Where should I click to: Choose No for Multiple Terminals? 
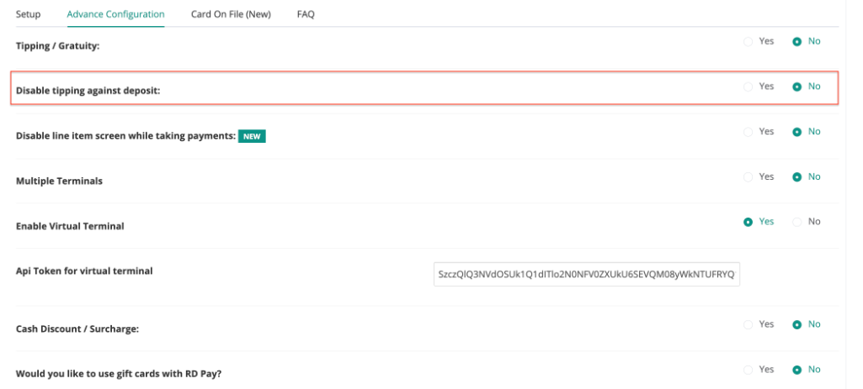tap(796, 177)
